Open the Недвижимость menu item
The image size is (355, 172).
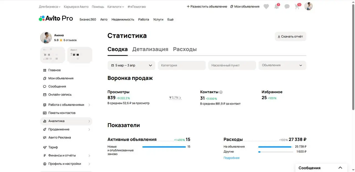[123, 19]
